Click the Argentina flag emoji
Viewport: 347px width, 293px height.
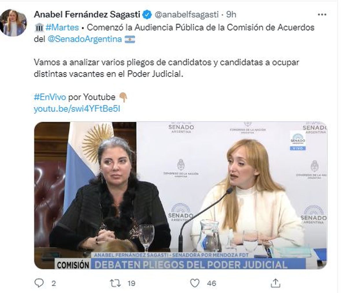[130, 39]
